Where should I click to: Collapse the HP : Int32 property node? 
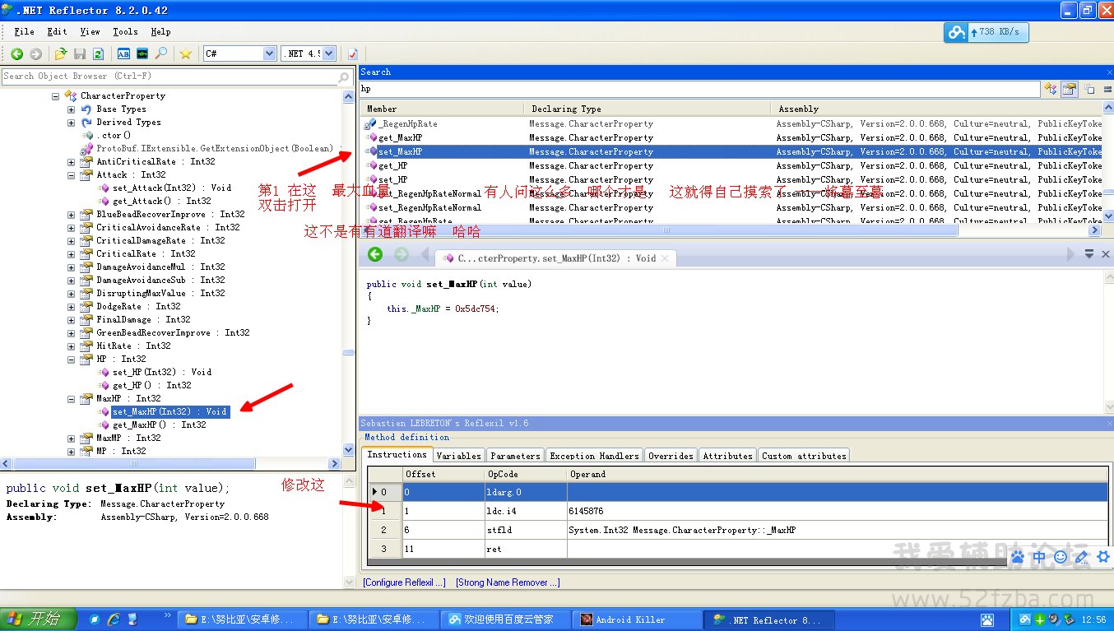pos(72,360)
